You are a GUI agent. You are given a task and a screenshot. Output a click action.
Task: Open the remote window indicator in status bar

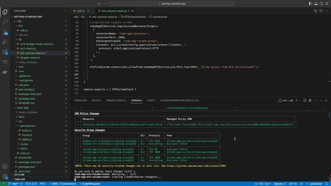(x=3, y=184)
